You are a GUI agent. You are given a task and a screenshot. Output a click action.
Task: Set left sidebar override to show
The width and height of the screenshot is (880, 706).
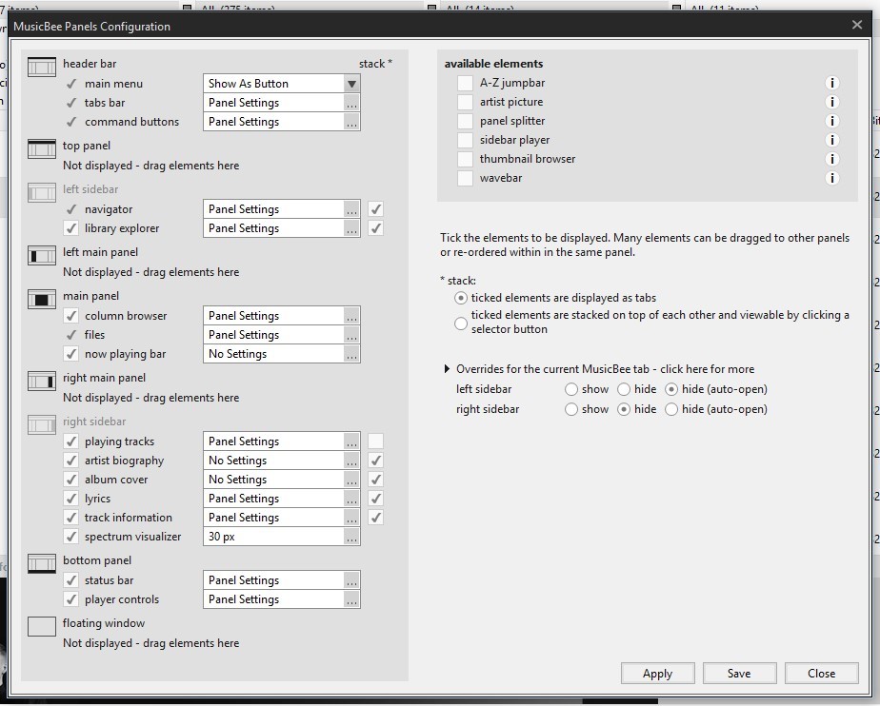coord(571,389)
